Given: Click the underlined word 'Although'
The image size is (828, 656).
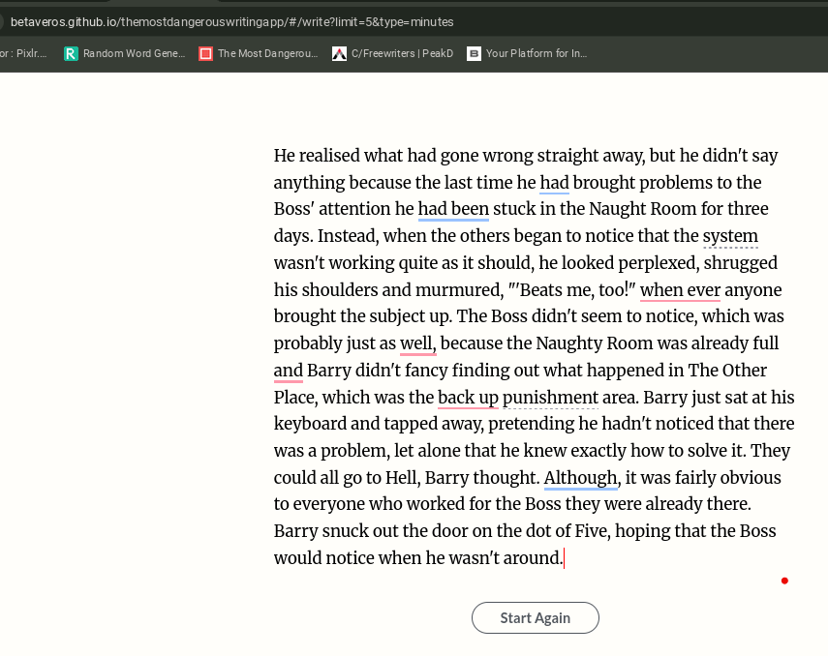Looking at the screenshot, I should click(580, 478).
